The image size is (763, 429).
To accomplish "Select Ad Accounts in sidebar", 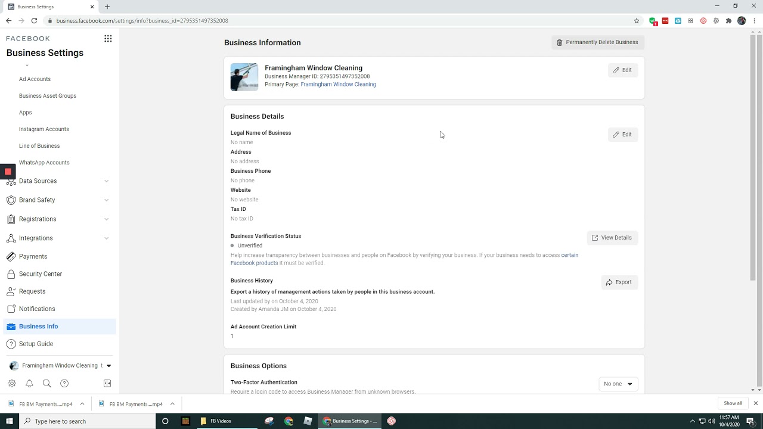I will coord(35,79).
